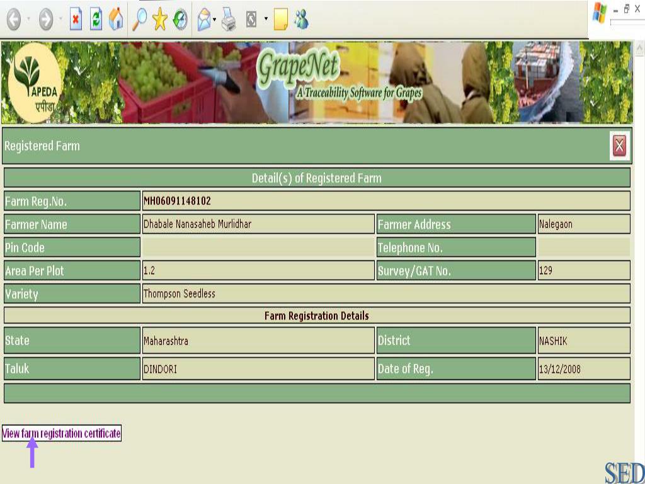Click Survey/GAT No. value 129
Viewport: 645px width, 484px height.
tap(545, 270)
